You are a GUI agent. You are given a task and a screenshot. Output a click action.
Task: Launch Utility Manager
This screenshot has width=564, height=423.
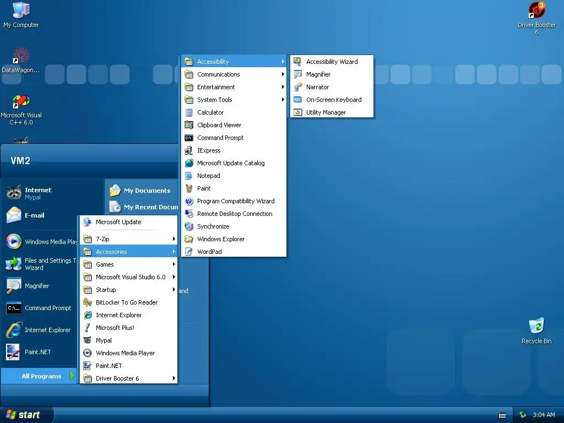click(x=332, y=112)
